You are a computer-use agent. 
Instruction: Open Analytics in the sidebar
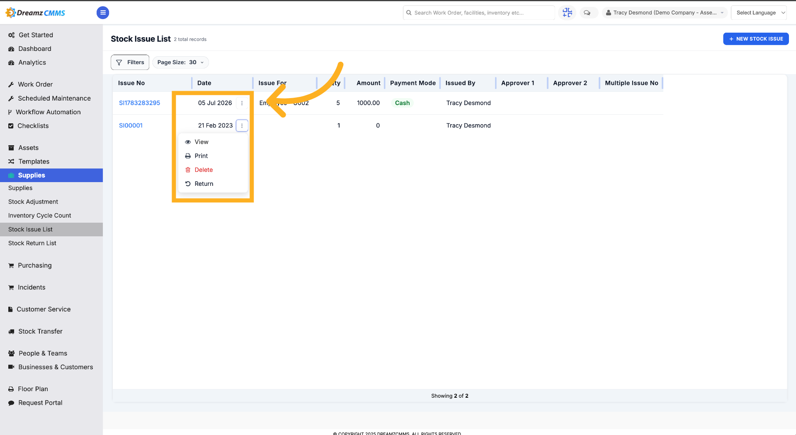[x=32, y=62]
